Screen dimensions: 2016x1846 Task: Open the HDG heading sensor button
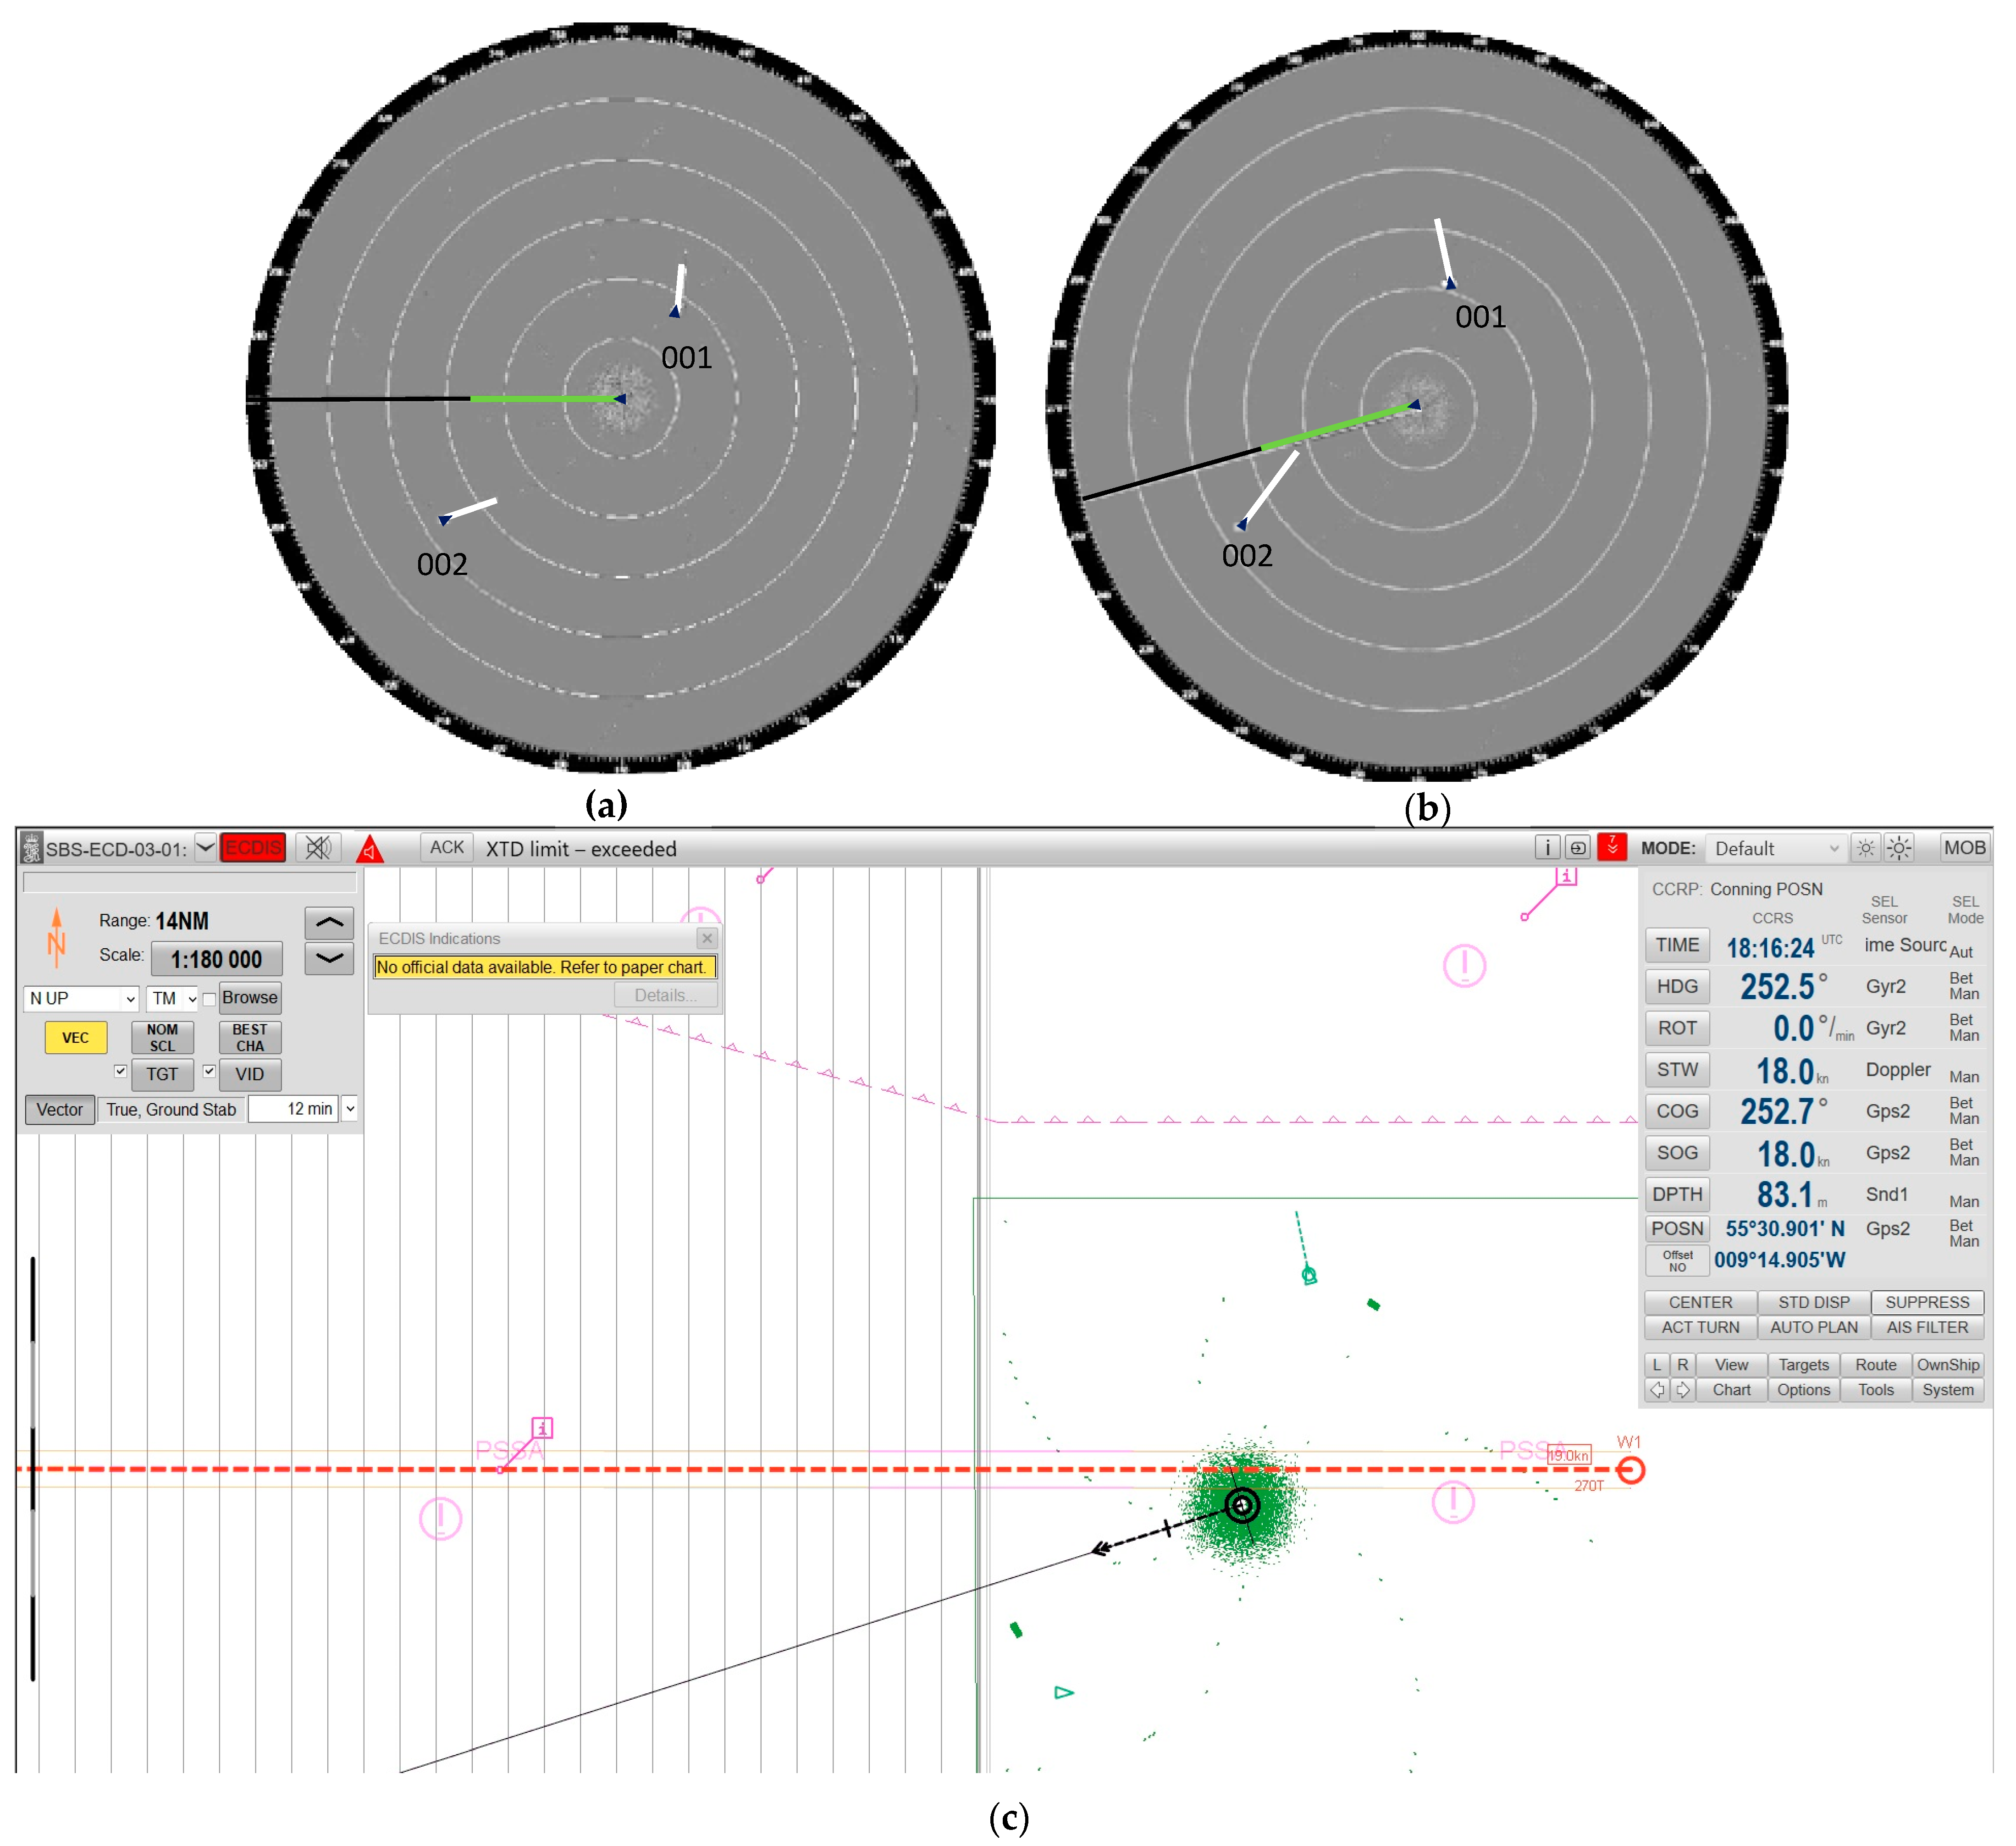pos(1677,987)
